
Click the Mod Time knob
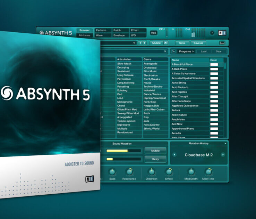(208, 172)
